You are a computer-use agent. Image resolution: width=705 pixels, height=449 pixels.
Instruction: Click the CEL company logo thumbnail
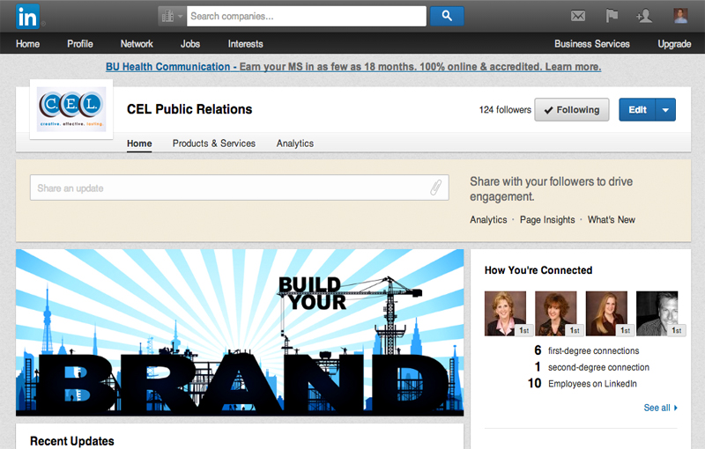pos(71,109)
